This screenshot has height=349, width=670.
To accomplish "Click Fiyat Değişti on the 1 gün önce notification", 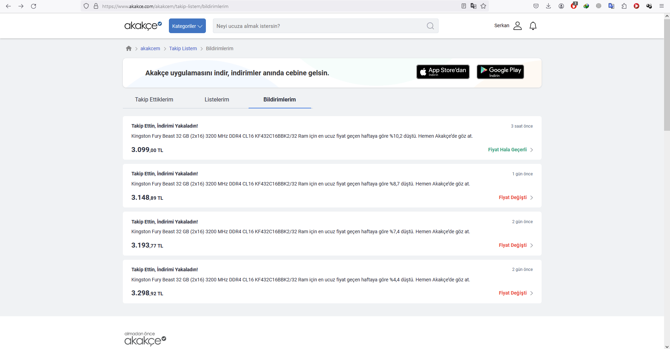I will 513,197.
